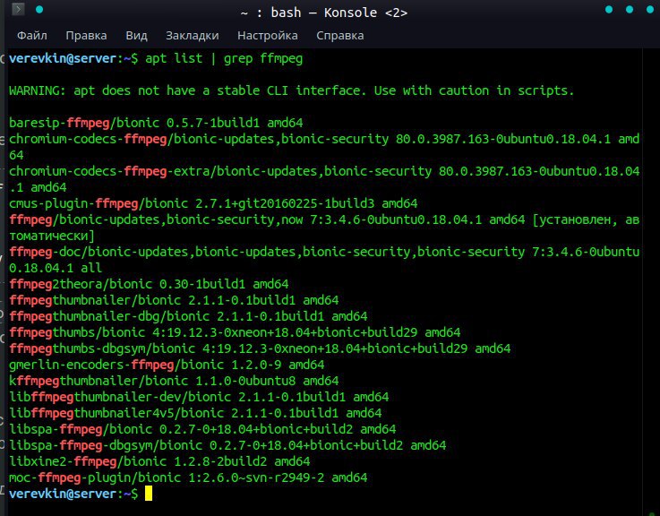Open the Справка menu
This screenshot has width=660, height=516.
click(340, 35)
